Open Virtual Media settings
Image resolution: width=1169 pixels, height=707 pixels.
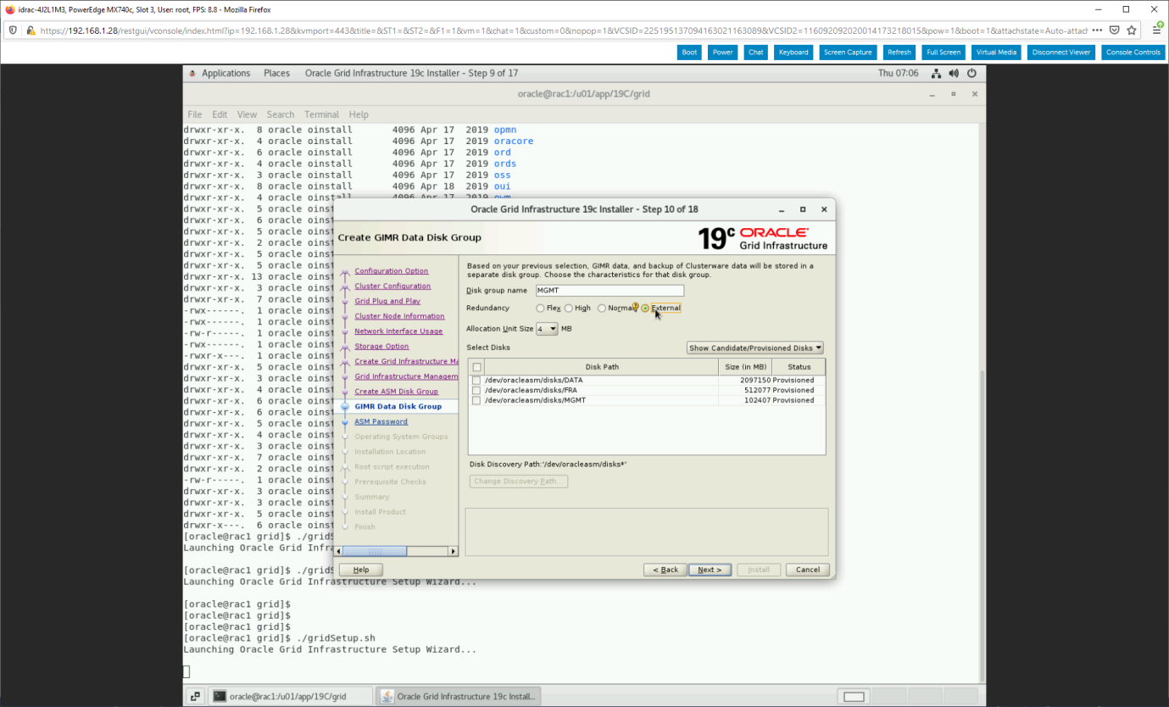[x=996, y=53]
